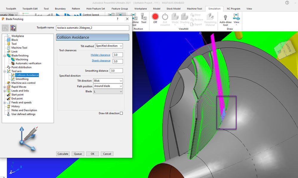Enable the Draw tilt direction checkbox
The image size is (298, 178).
point(121,113)
